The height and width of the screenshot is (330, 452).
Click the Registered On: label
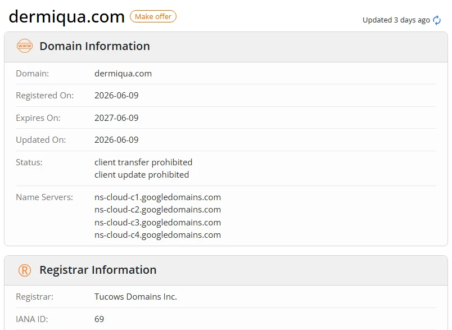(44, 96)
